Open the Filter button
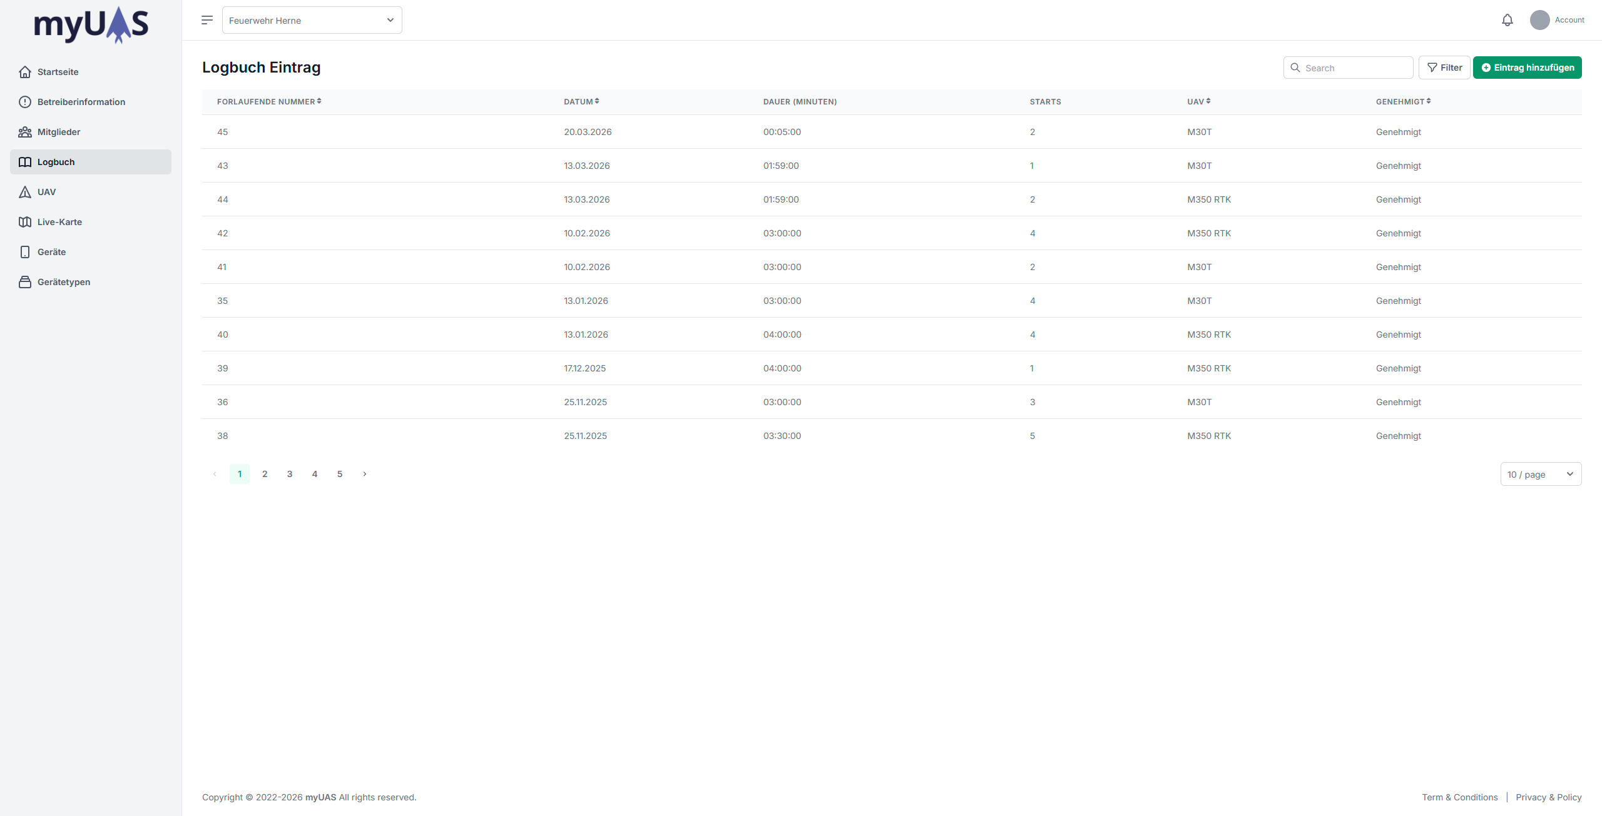The height and width of the screenshot is (816, 1602). coord(1444,68)
